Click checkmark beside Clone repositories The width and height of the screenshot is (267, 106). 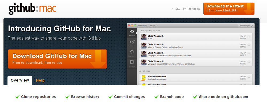(17, 97)
